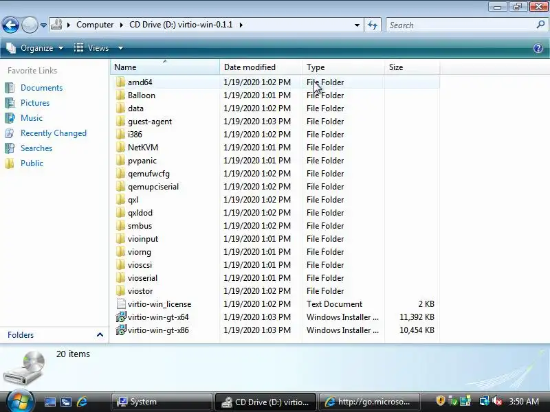Click the Help question mark icon
This screenshot has width=550, height=412.
538,48
